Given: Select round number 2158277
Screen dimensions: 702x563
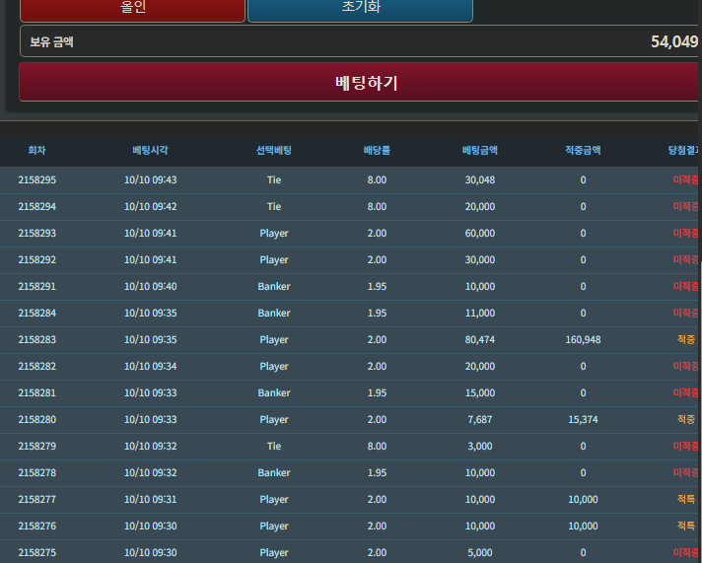Looking at the screenshot, I should pyautogui.click(x=37, y=499).
